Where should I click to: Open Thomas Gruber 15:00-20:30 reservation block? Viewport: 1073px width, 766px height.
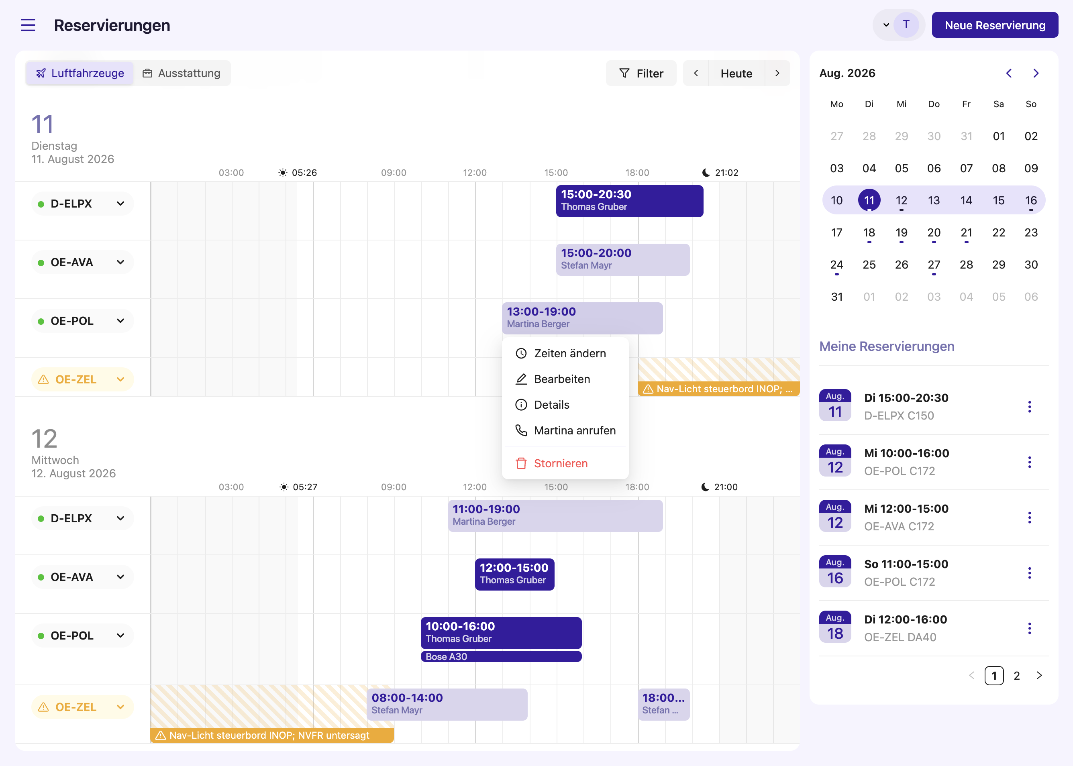pos(629,201)
